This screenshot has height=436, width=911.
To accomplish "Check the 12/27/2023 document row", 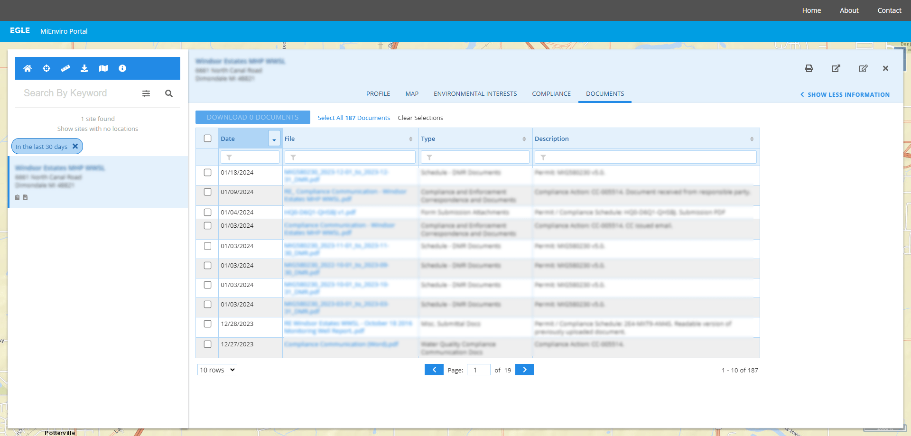I will click(x=207, y=344).
